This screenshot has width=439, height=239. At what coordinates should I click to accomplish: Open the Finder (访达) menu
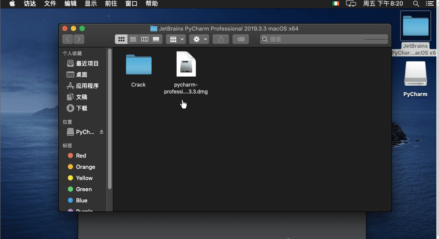30,3
